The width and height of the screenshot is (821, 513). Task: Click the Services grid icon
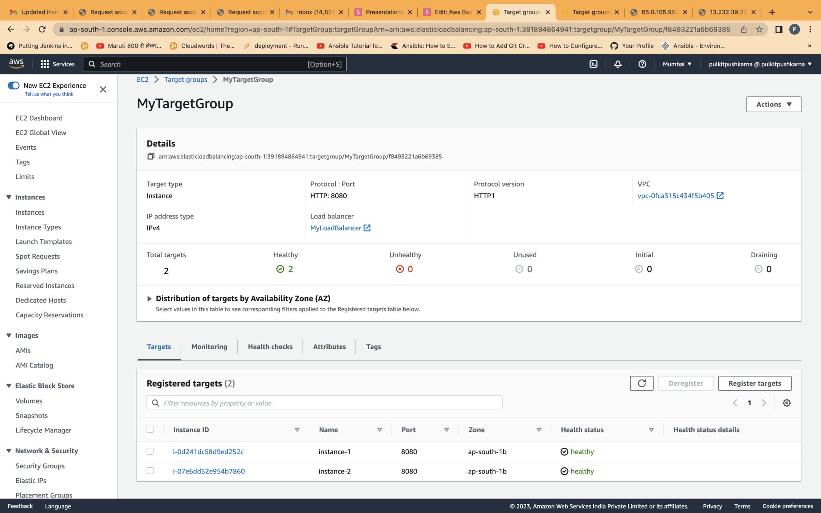tap(45, 64)
